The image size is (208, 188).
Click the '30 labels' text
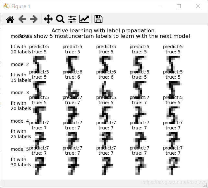tap(21, 165)
